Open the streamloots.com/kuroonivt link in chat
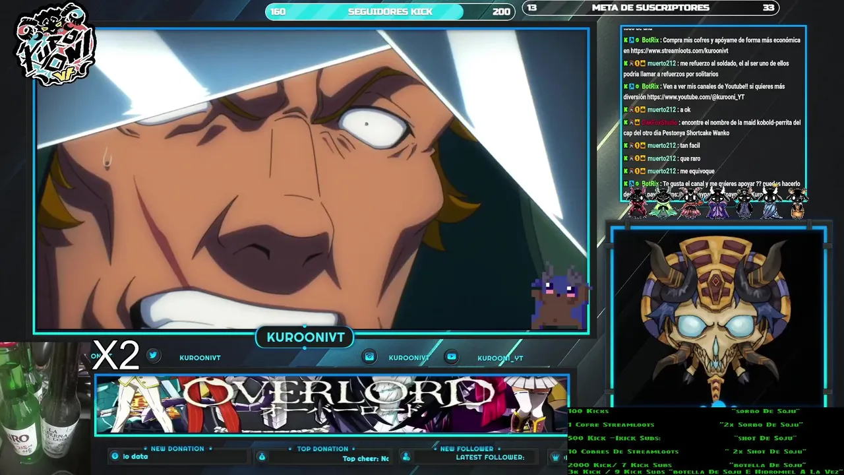Viewport: 844px width, 475px height. [x=679, y=51]
